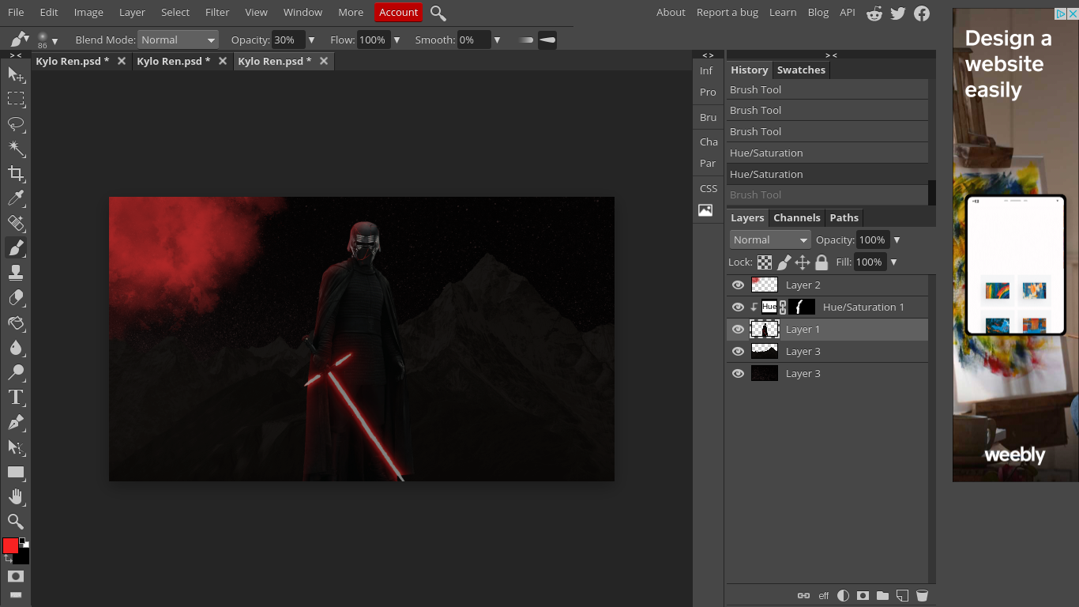This screenshot has height=607, width=1079.
Task: Select the Move tool
Action: tap(16, 74)
